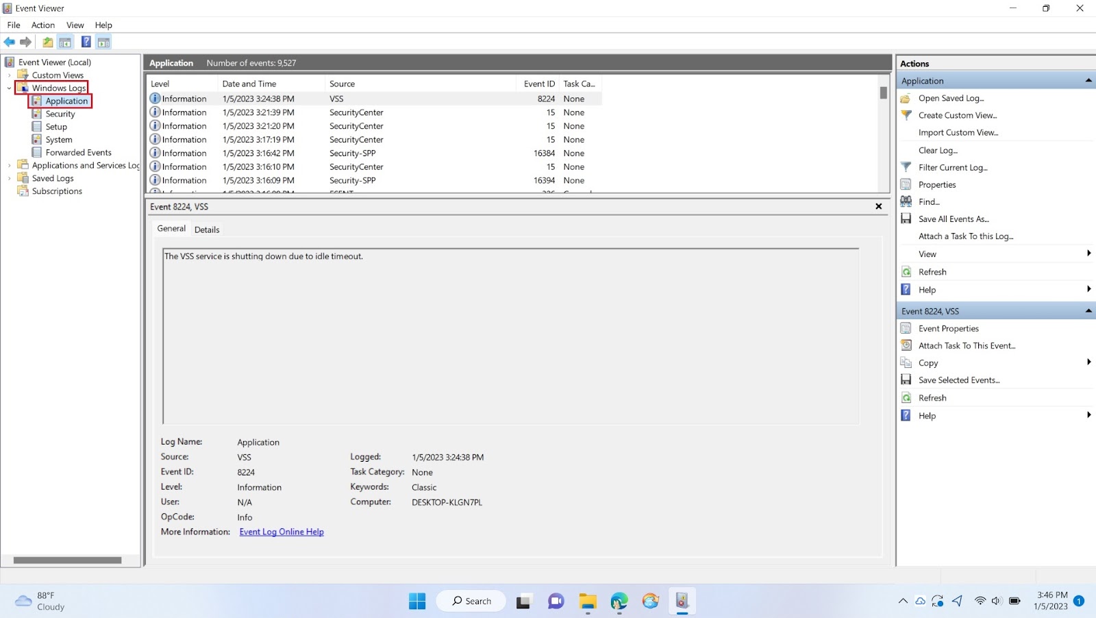Sort by the Source column header
Viewport: 1096px width, 618px height.
pos(420,84)
